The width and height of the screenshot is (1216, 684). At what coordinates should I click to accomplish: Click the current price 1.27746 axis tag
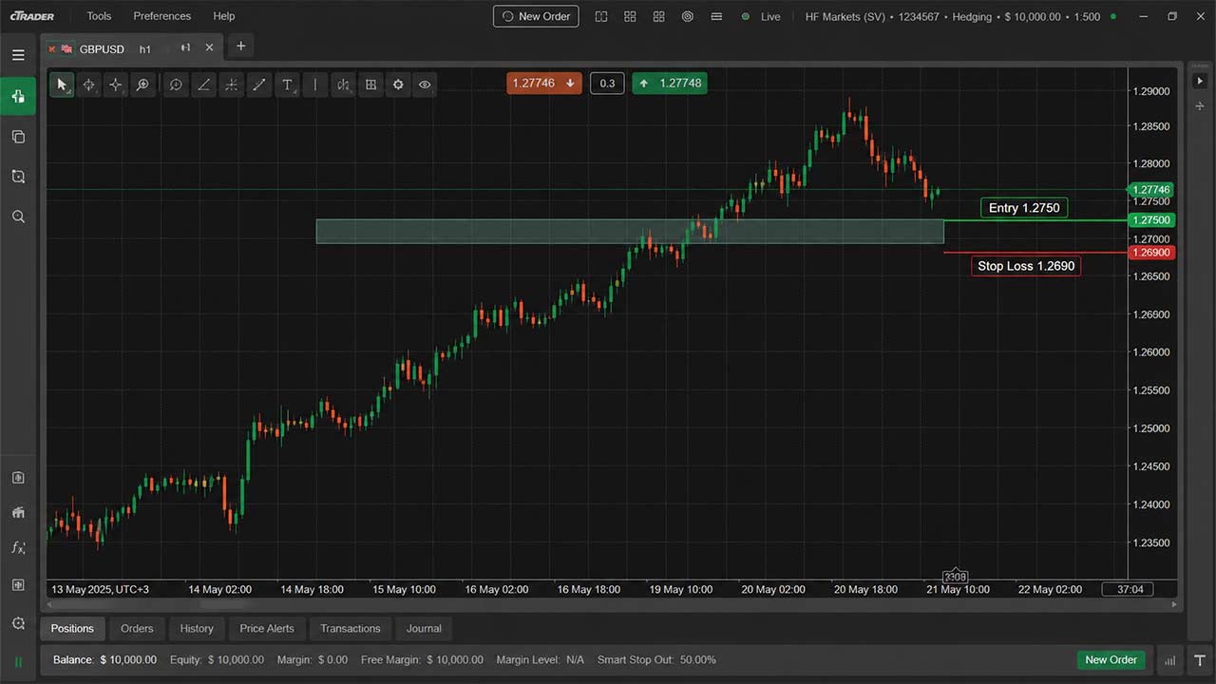point(1150,190)
